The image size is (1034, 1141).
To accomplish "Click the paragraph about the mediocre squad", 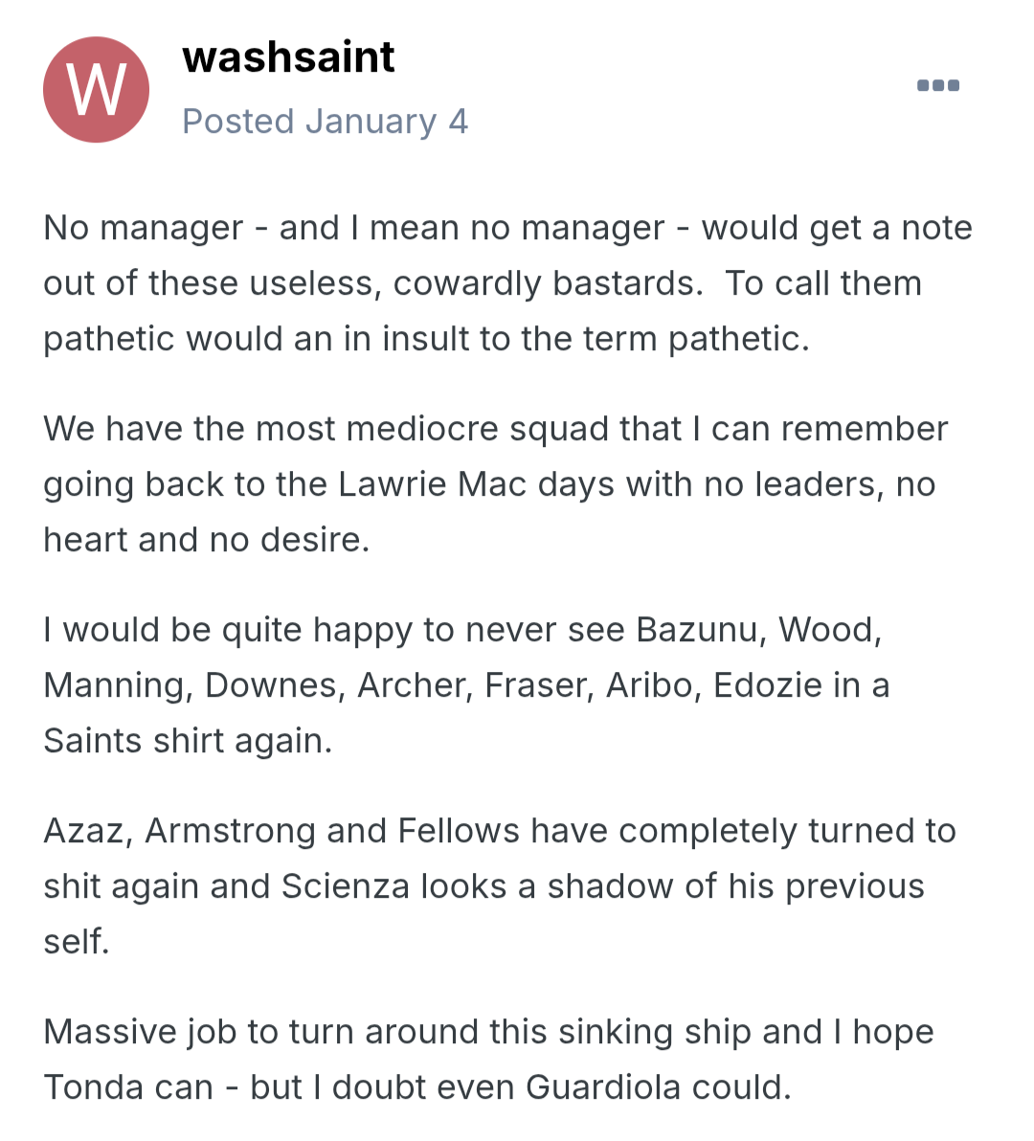I will pyautogui.click(x=495, y=484).
